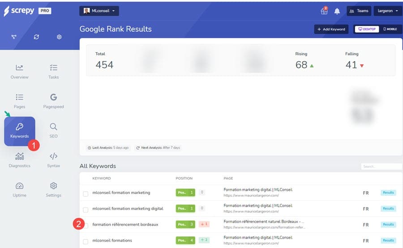The height and width of the screenshot is (248, 403).
Task: Click the refresh icon in sidebar header
Action: click(x=37, y=37)
